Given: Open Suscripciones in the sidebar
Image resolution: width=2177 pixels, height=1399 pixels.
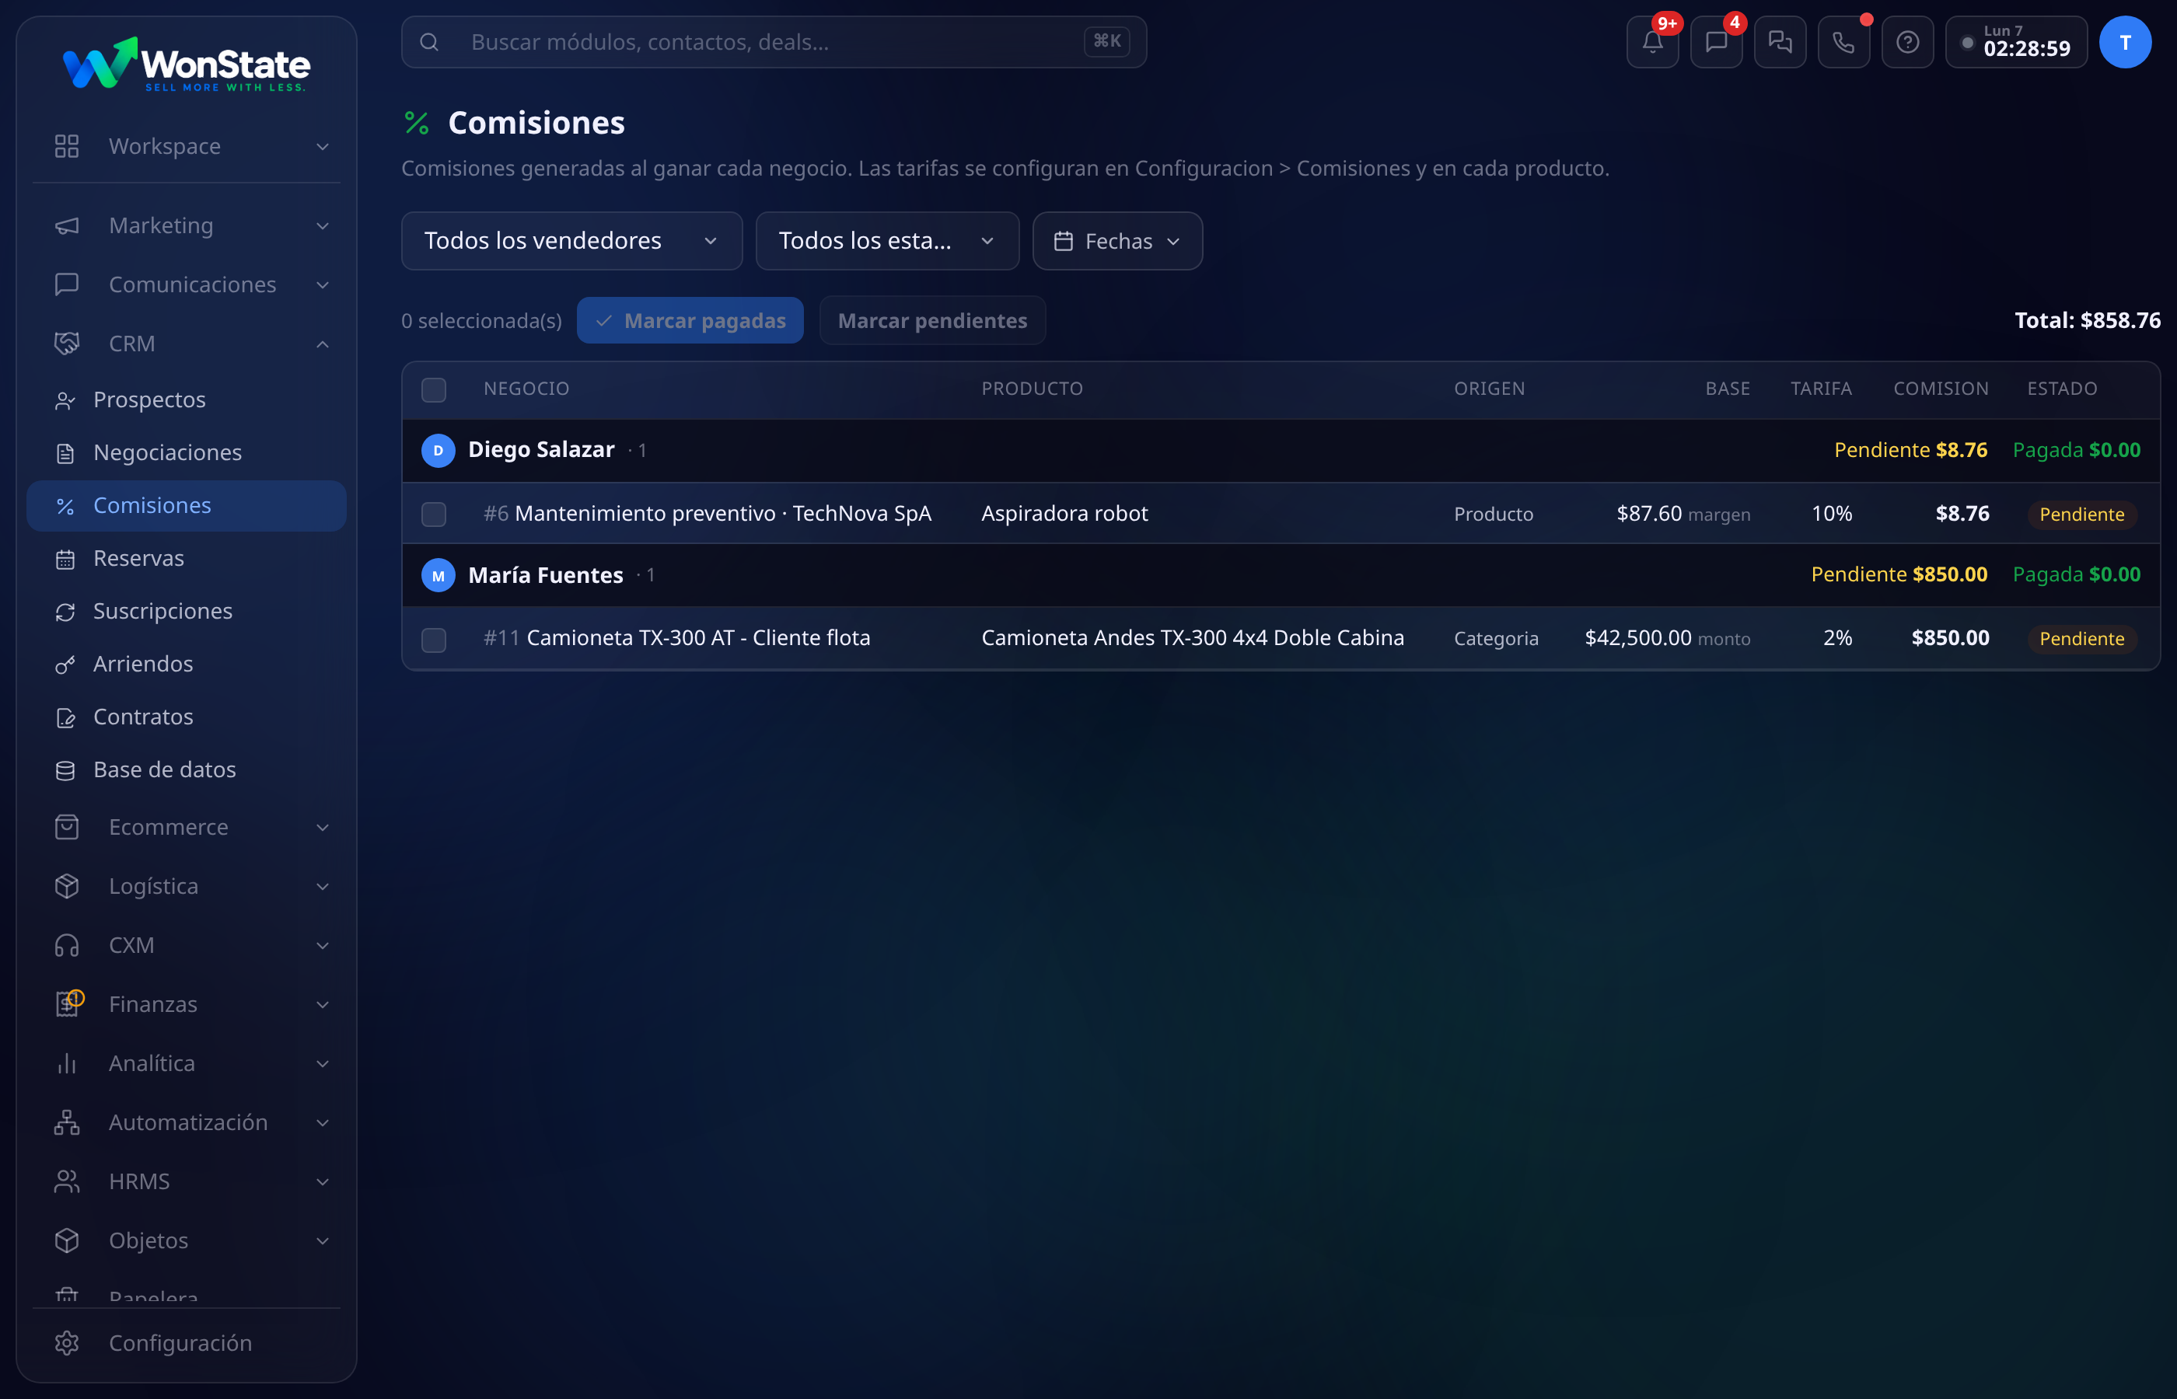Looking at the screenshot, I should point(187,612).
